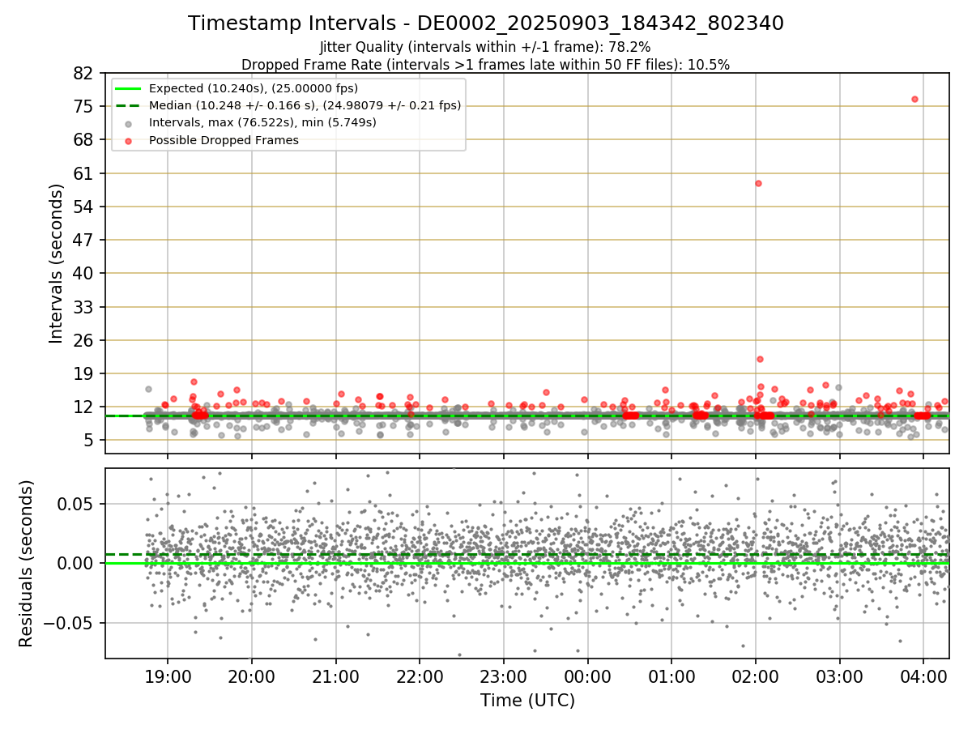This screenshot has width=972, height=729.
Task: Click the "75" y-axis tick label
Action: point(85,106)
